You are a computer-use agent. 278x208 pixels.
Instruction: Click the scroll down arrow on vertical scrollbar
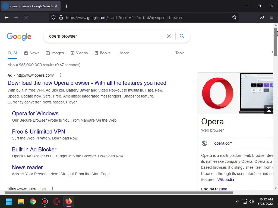pos(276,188)
